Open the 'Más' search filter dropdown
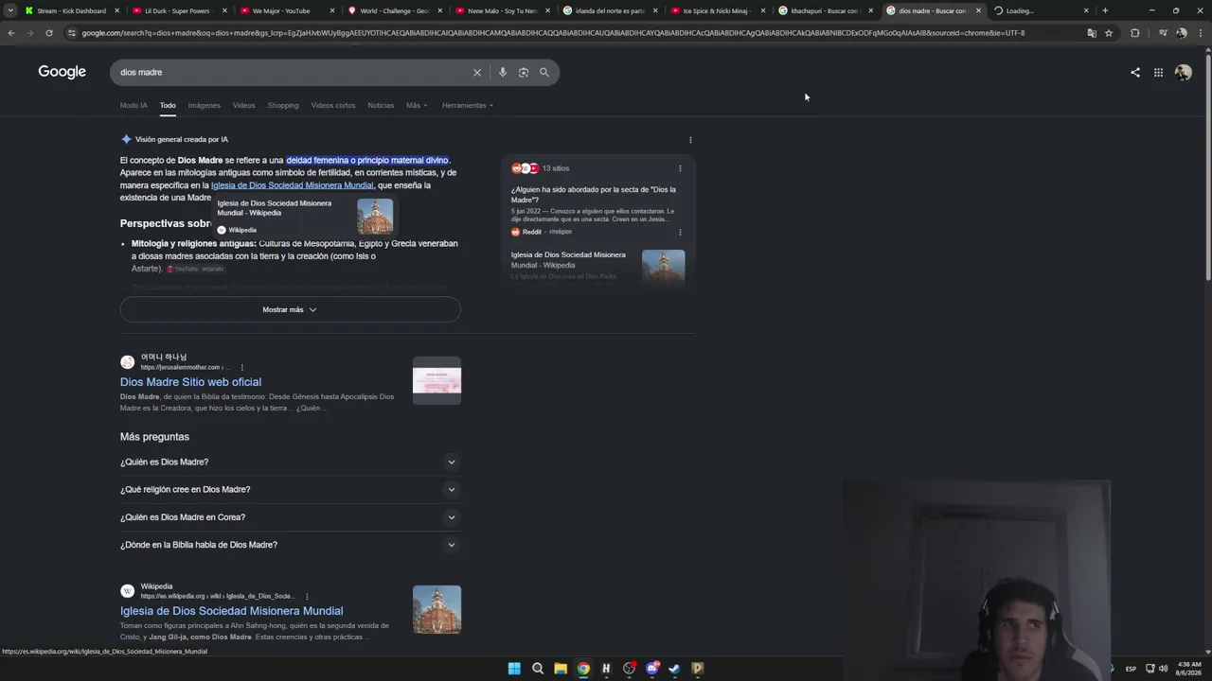Screen dimensions: 1212x681 417,105
